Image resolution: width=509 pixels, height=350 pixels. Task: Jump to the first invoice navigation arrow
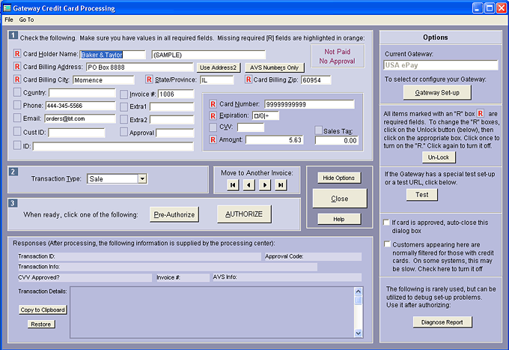(233, 184)
